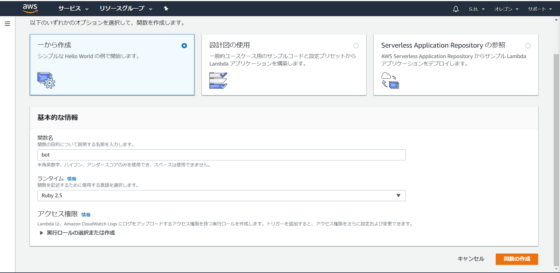
Task: Open the pin shortcuts icon in navbar
Action: click(x=166, y=9)
